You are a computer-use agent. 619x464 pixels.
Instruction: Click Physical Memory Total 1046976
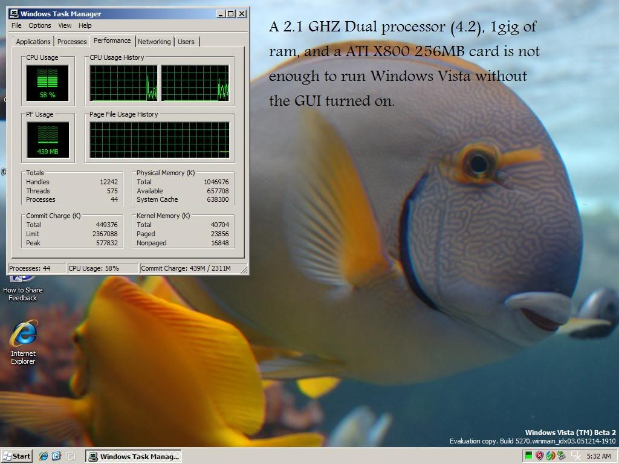tap(216, 182)
